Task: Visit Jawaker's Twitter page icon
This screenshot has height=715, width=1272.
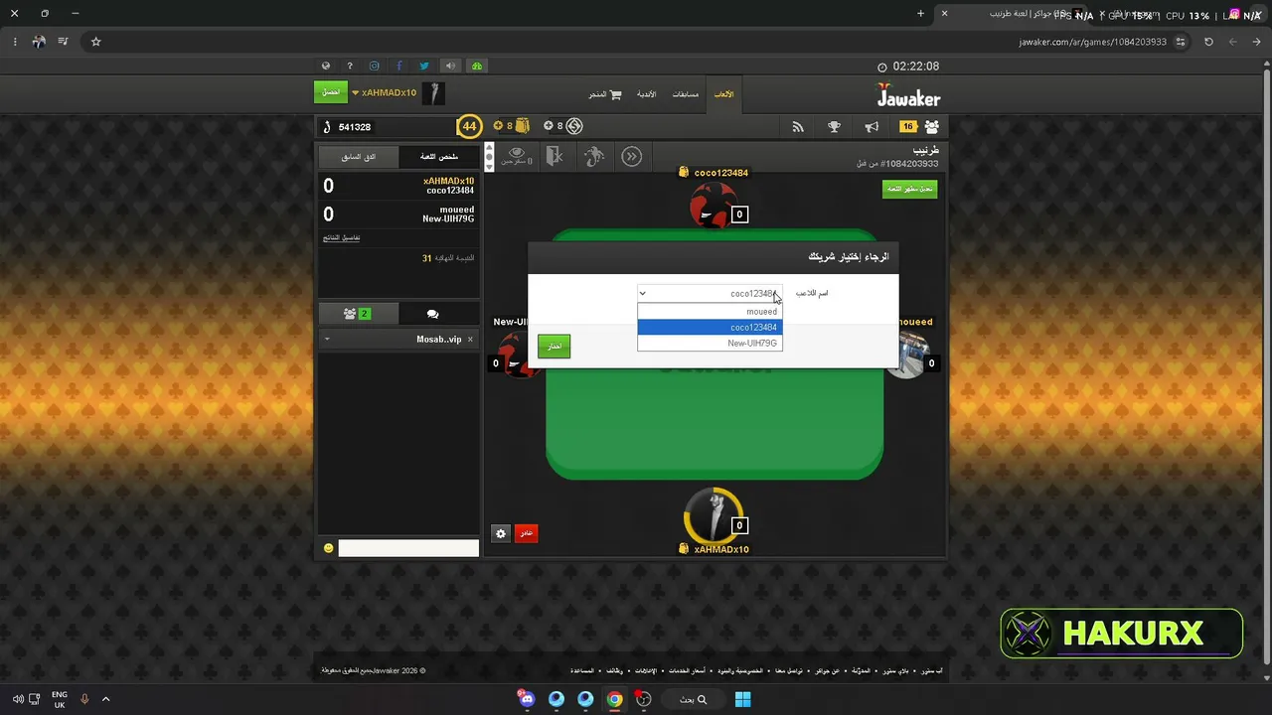Action: [x=424, y=67]
